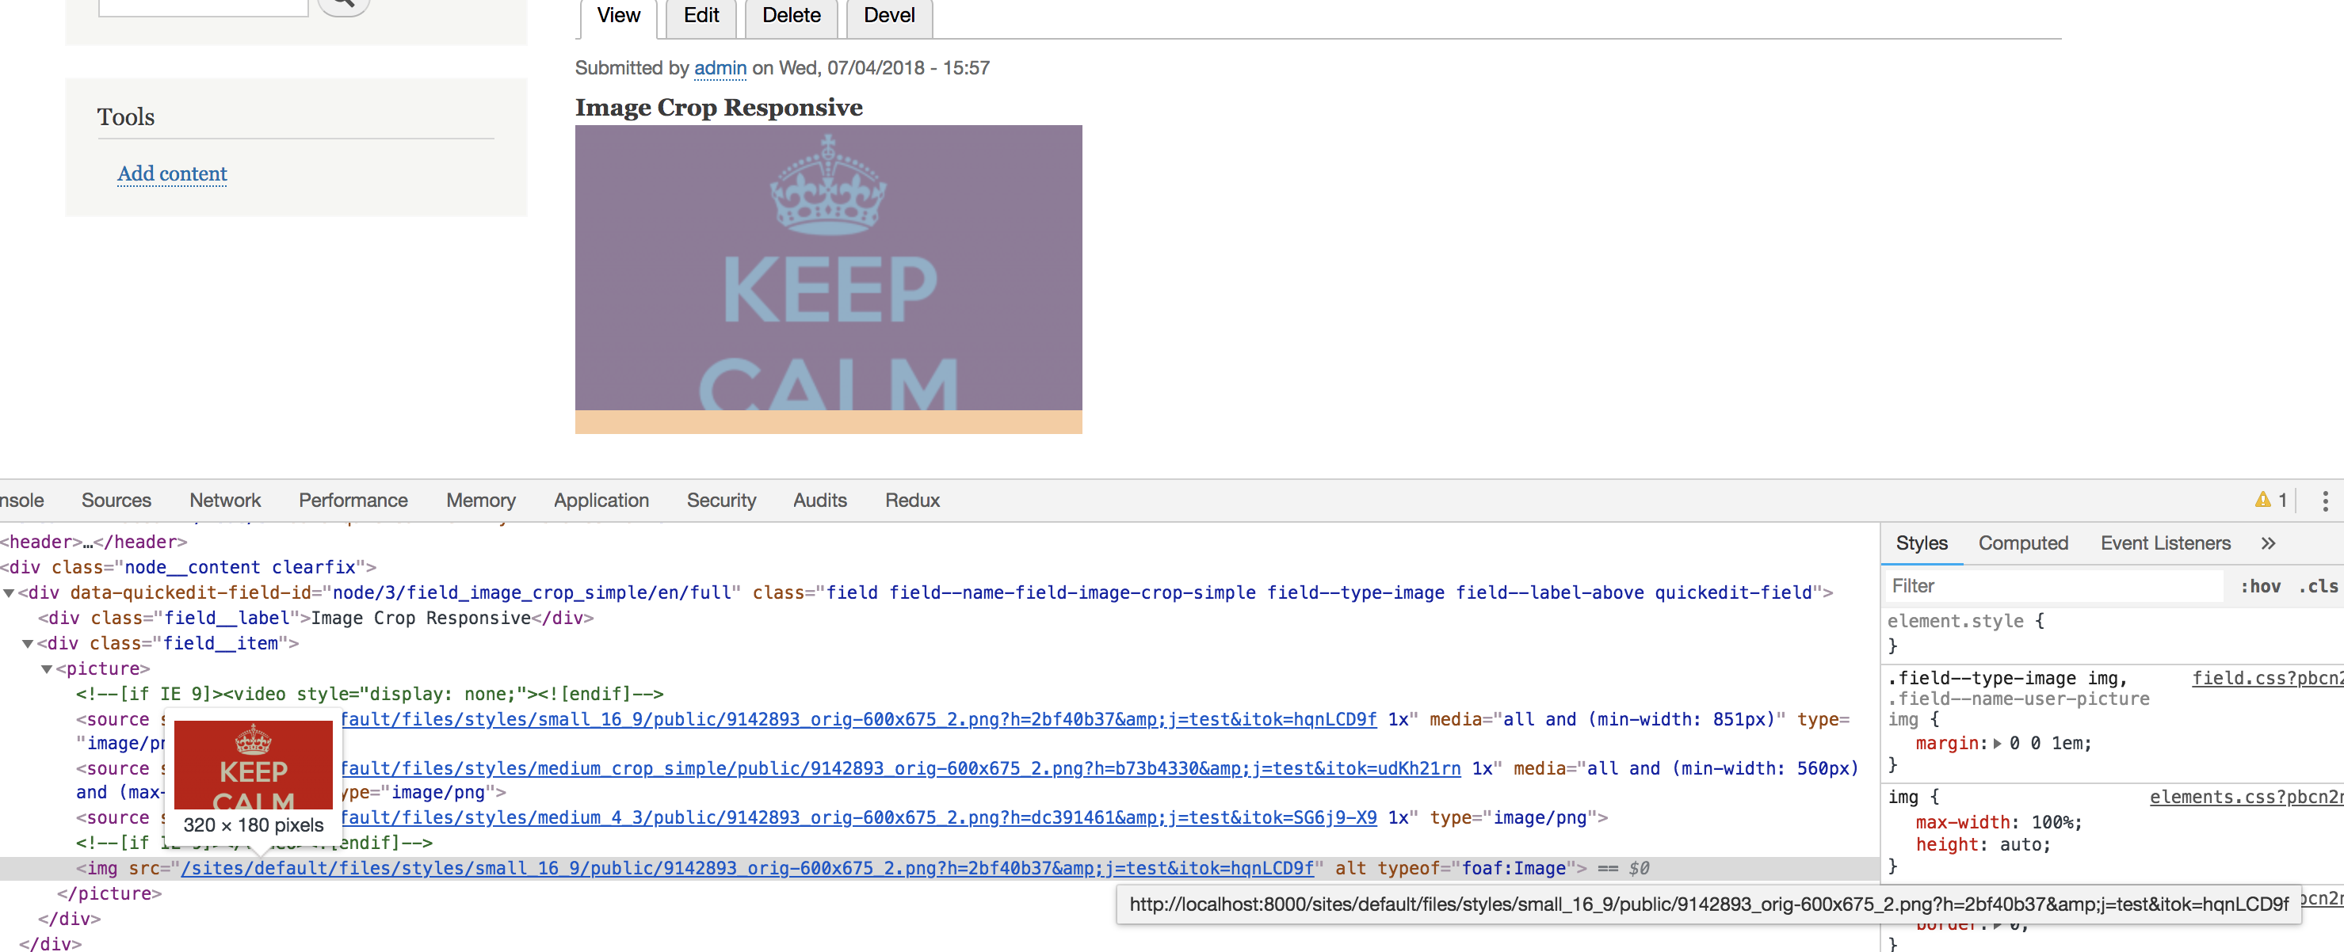The height and width of the screenshot is (952, 2344).
Task: Open the img src small_16_9 link
Action: 747,868
